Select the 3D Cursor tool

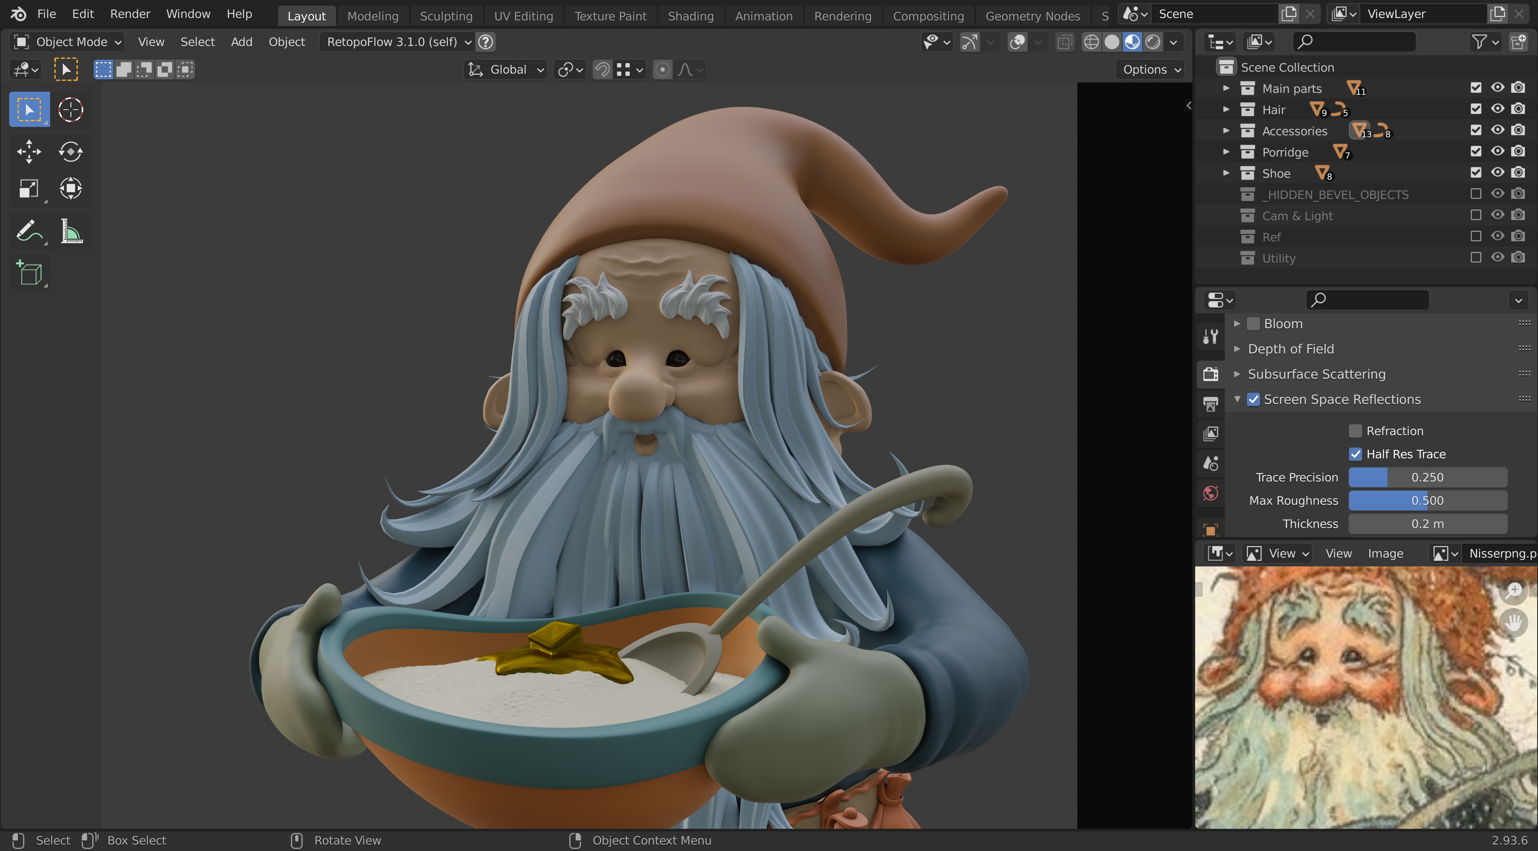[x=70, y=110]
